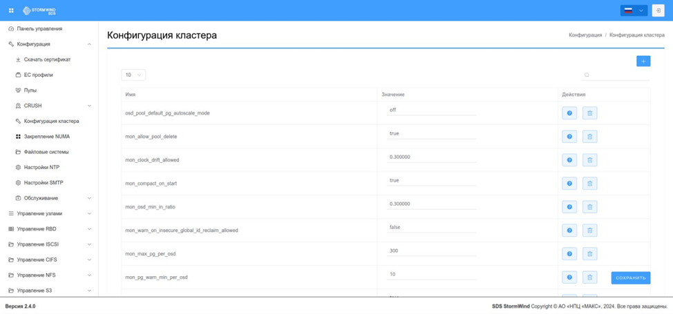Show help for mon_warn_on_insecure_global_id_reclaim_allowed
The height and width of the screenshot is (314, 673).
click(x=569, y=230)
